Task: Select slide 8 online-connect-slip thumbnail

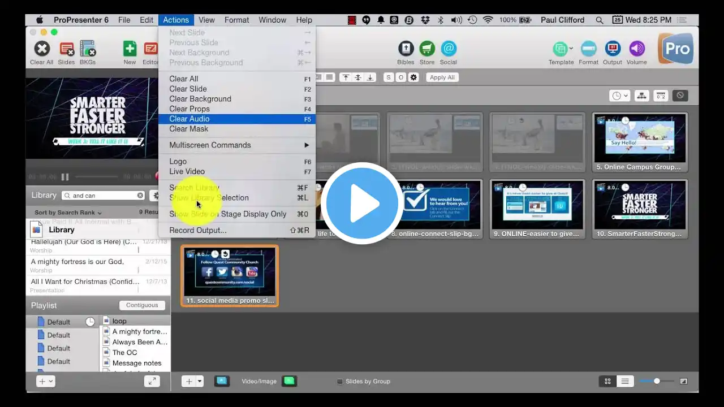Action: click(x=435, y=209)
